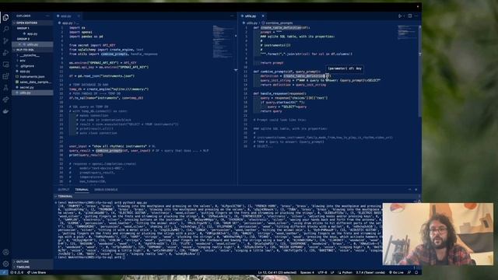Open the Live Share activity icon
This screenshot has width=498, height=280.
coord(5,100)
